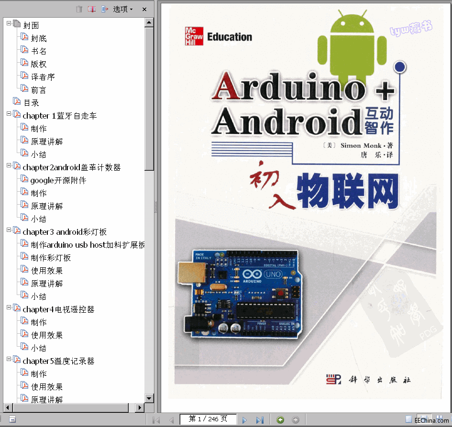Go to the 版权 bookmark
The image size is (452, 427).
tap(39, 64)
